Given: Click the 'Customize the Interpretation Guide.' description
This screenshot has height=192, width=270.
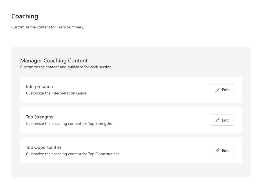Looking at the screenshot, I should pyautogui.click(x=57, y=93).
